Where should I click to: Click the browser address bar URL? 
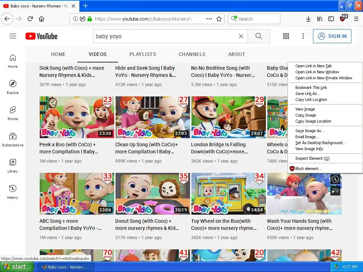[x=144, y=19]
